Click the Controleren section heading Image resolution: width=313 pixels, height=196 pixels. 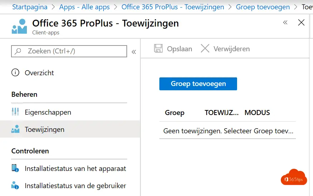[x=30, y=151]
